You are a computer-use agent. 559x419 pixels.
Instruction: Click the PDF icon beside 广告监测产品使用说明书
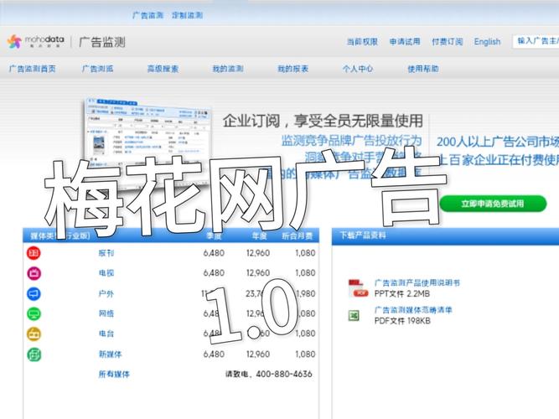358,288
